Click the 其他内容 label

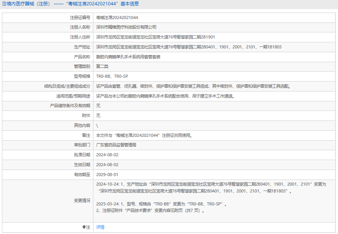tap(82, 125)
